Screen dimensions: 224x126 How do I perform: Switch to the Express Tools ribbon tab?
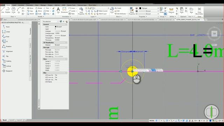tap(71, 5)
